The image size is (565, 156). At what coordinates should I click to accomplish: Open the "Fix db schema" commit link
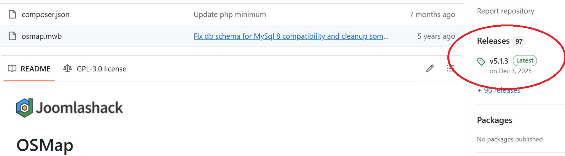[291, 36]
